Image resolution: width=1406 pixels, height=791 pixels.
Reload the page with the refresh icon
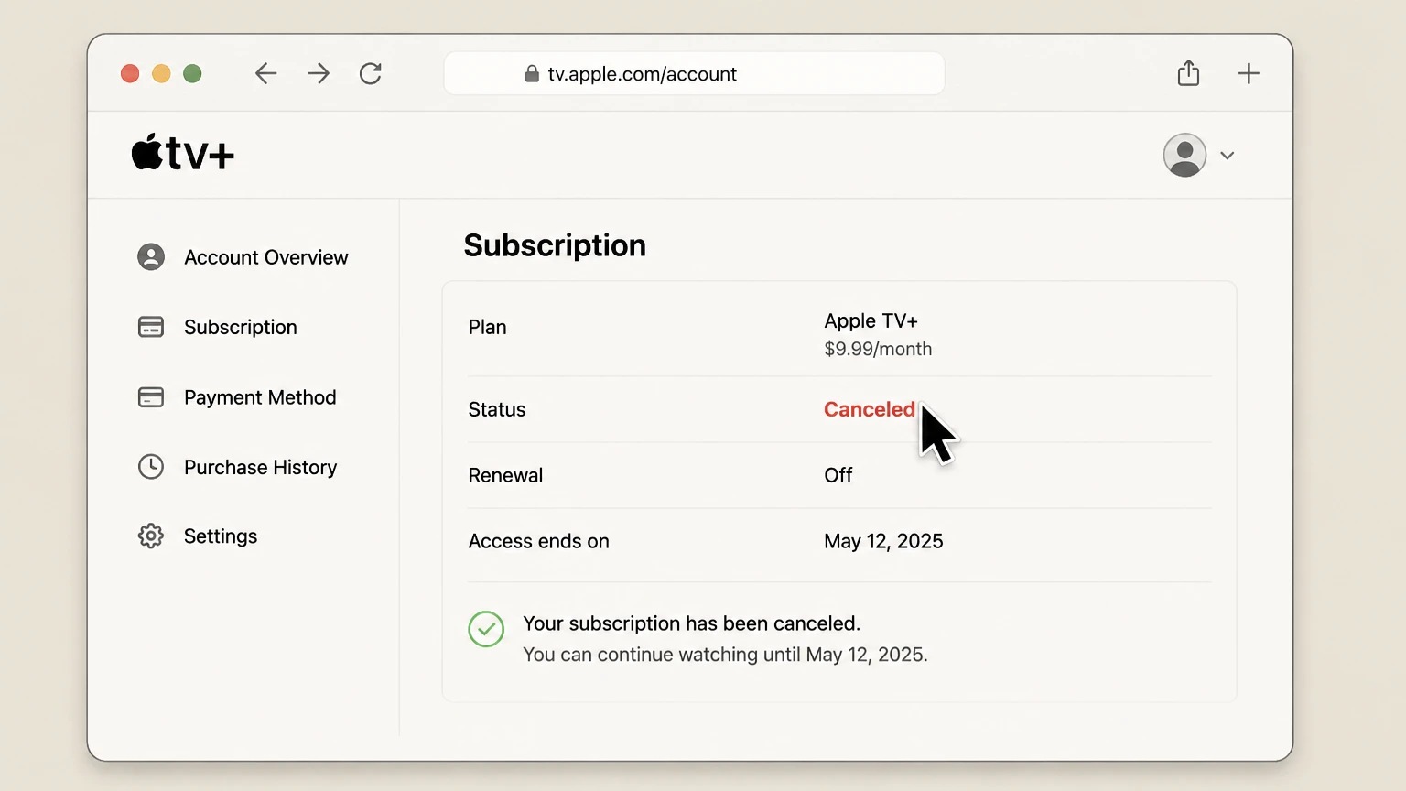(371, 73)
